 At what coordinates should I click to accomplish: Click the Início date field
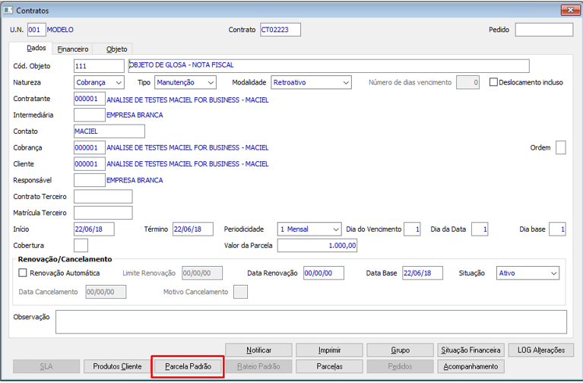pos(94,229)
